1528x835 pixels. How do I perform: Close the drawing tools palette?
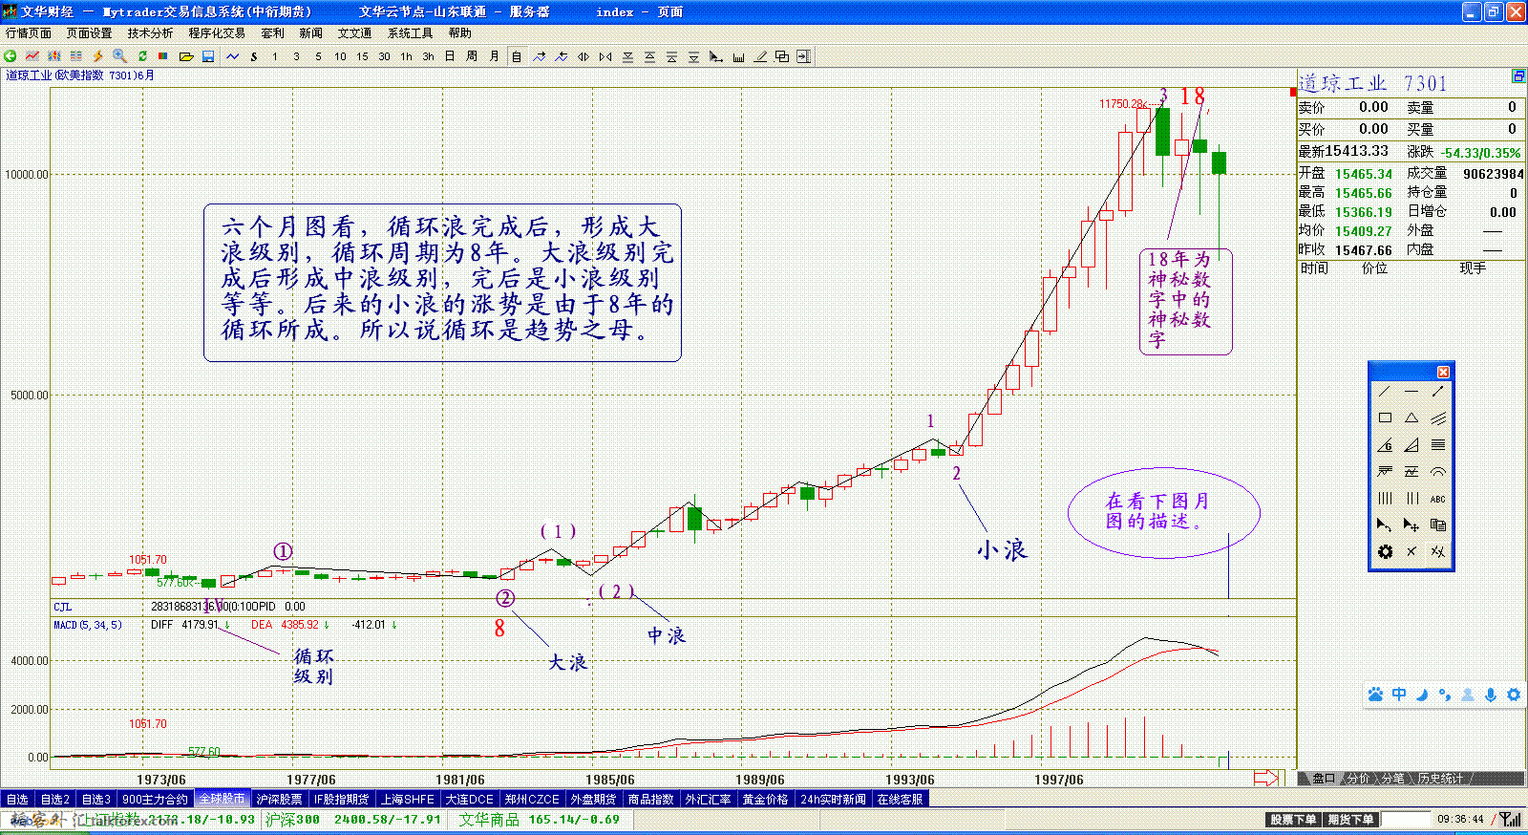coord(1443,372)
